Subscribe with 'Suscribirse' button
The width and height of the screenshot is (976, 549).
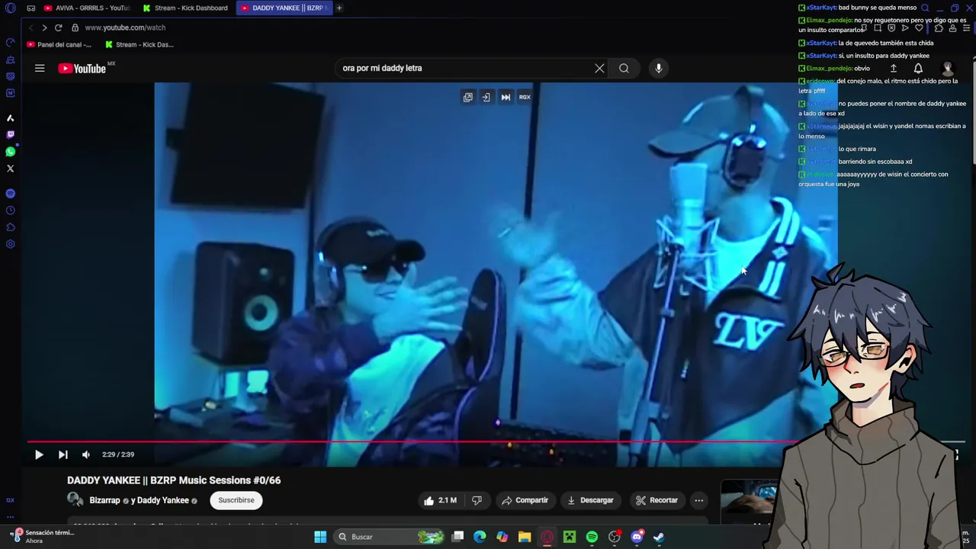(236, 500)
